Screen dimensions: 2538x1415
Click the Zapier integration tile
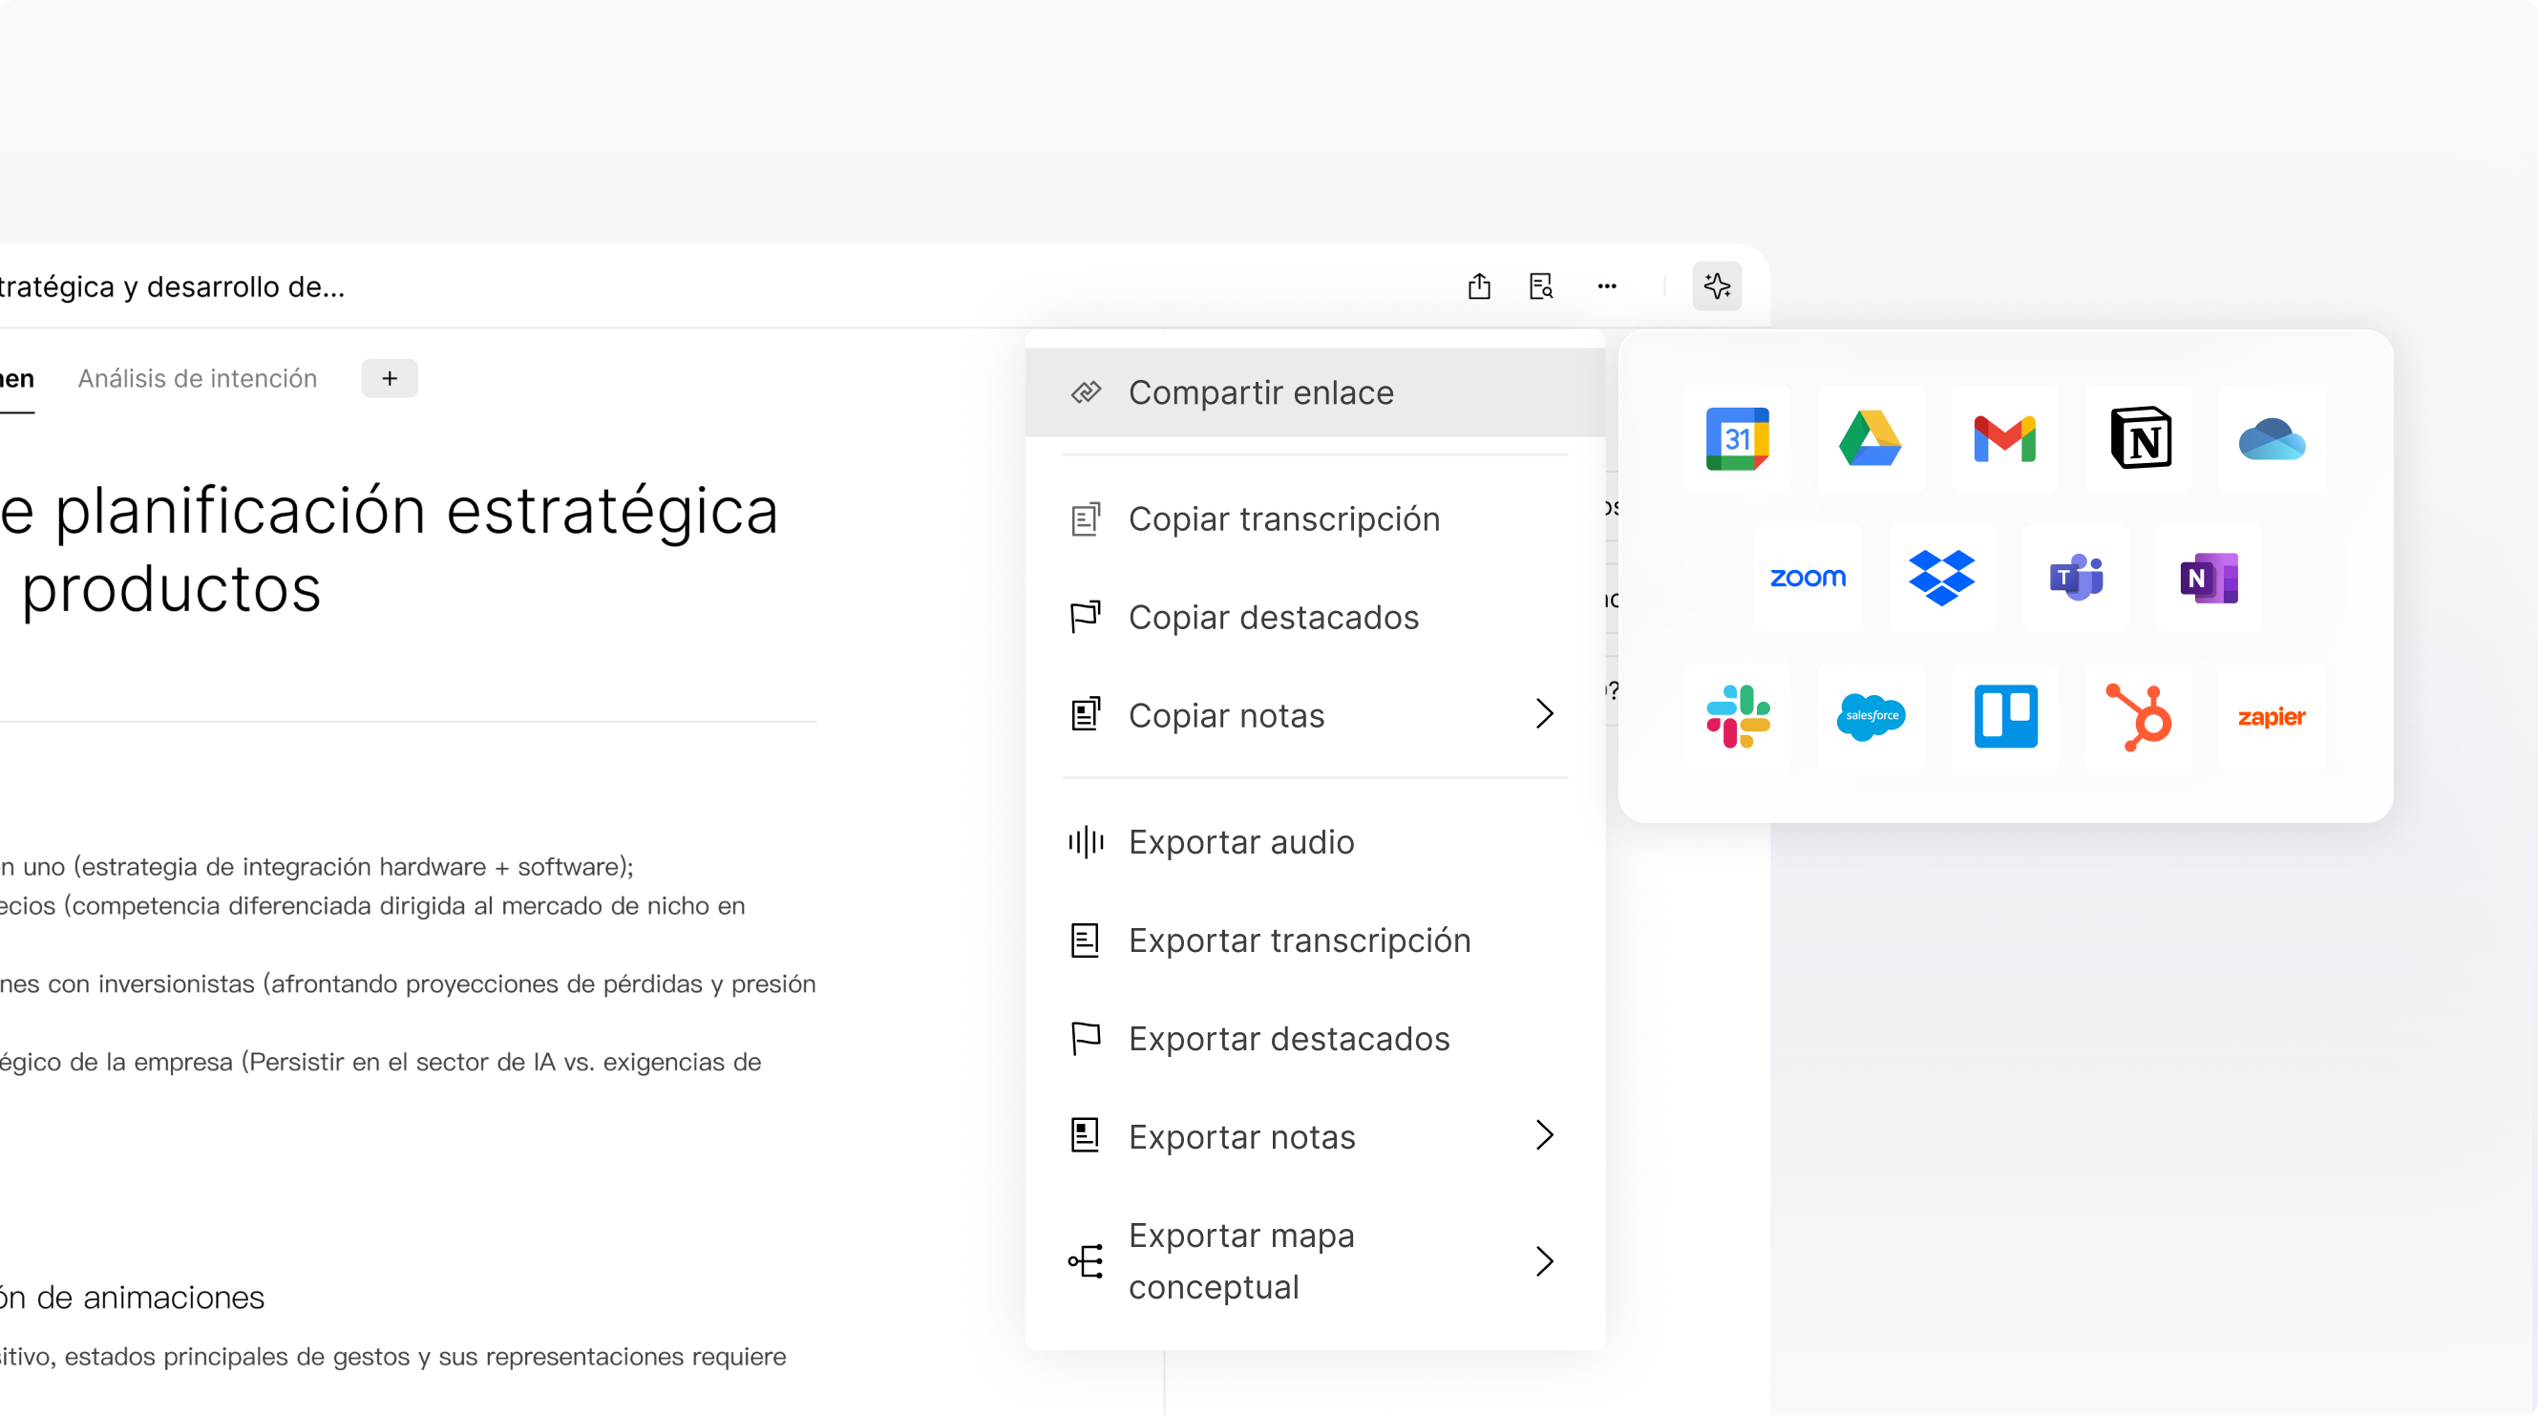coord(2271,716)
